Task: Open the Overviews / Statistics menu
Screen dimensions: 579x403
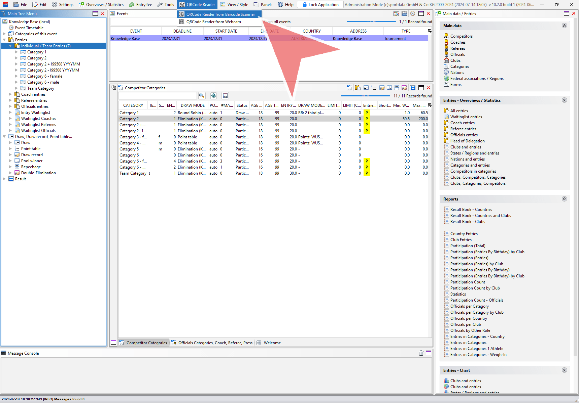Action: tap(101, 4)
